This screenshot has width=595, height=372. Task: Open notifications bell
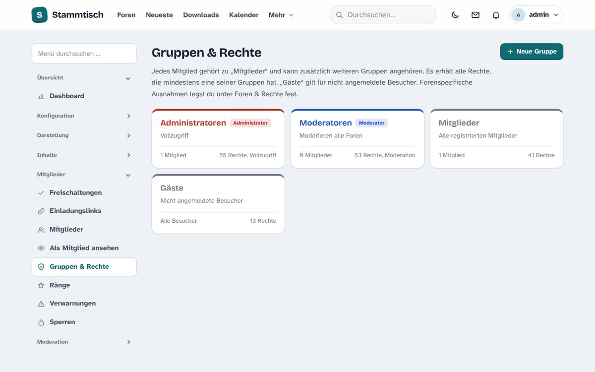click(496, 15)
